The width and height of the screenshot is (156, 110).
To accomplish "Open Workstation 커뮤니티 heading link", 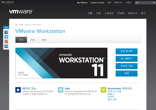I will (x=120, y=88).
